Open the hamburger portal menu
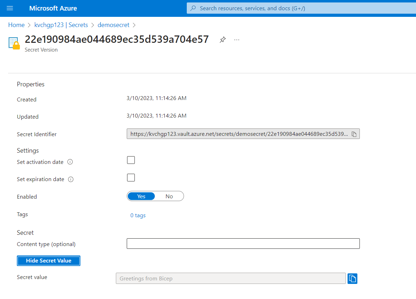This screenshot has height=299, width=416. click(x=10, y=8)
